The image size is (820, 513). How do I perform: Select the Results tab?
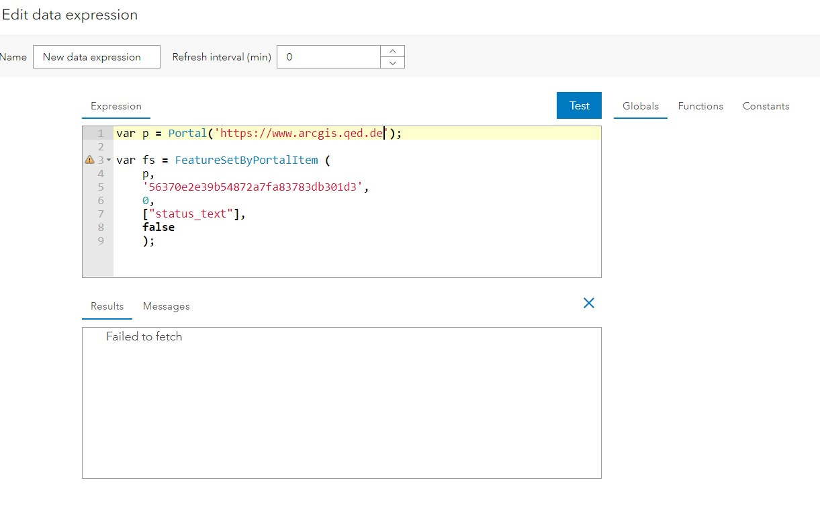click(107, 306)
